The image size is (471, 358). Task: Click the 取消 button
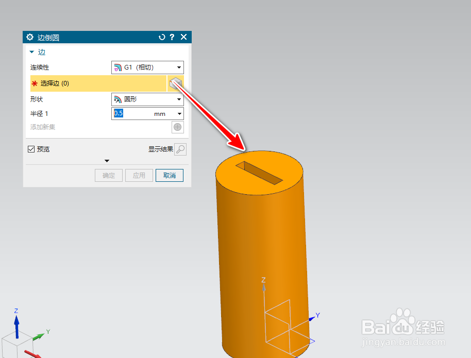click(170, 176)
